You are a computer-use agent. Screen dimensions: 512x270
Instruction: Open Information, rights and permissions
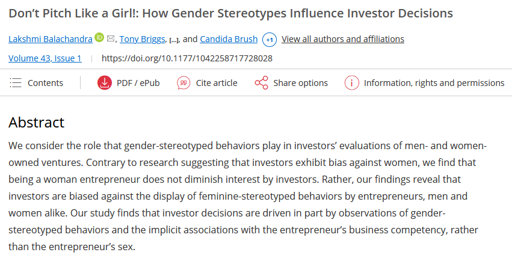tap(434, 83)
